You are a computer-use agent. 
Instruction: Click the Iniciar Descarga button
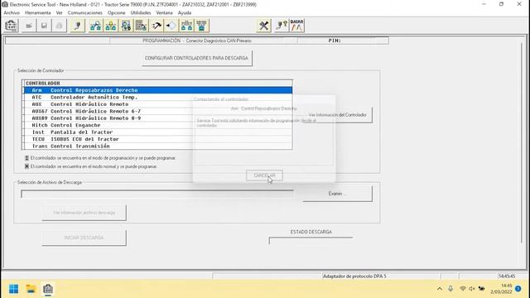coord(84,238)
